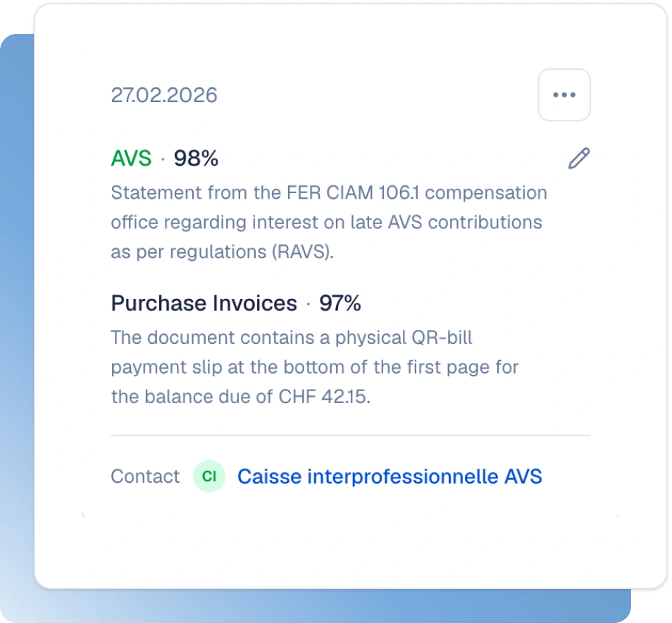The image size is (672, 623).
Task: Click the (RAVS) text in the AVS description
Action: (303, 252)
